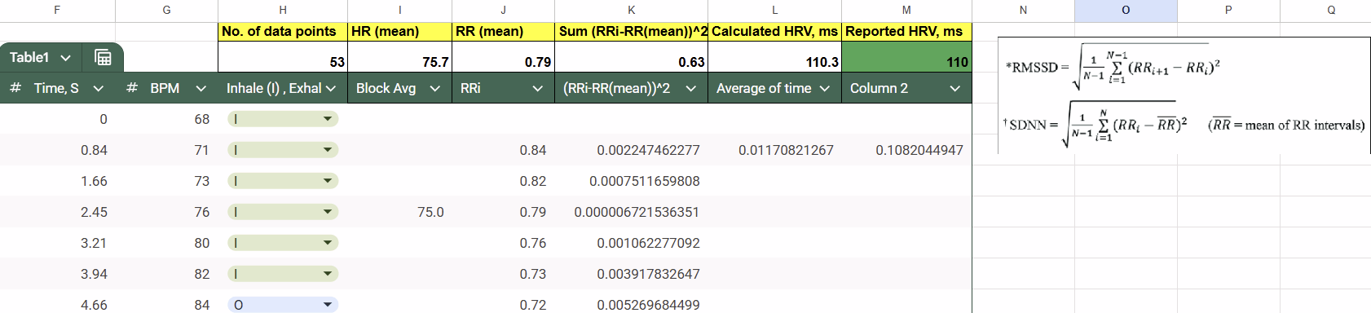Open the Table1 table options icon
Viewport: 1371px width, 313px height.
[103, 58]
